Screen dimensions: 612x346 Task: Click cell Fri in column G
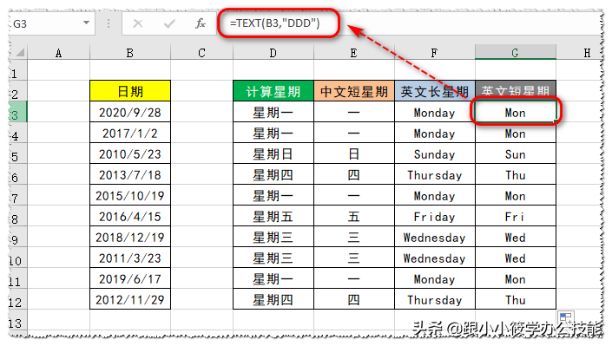pos(515,216)
